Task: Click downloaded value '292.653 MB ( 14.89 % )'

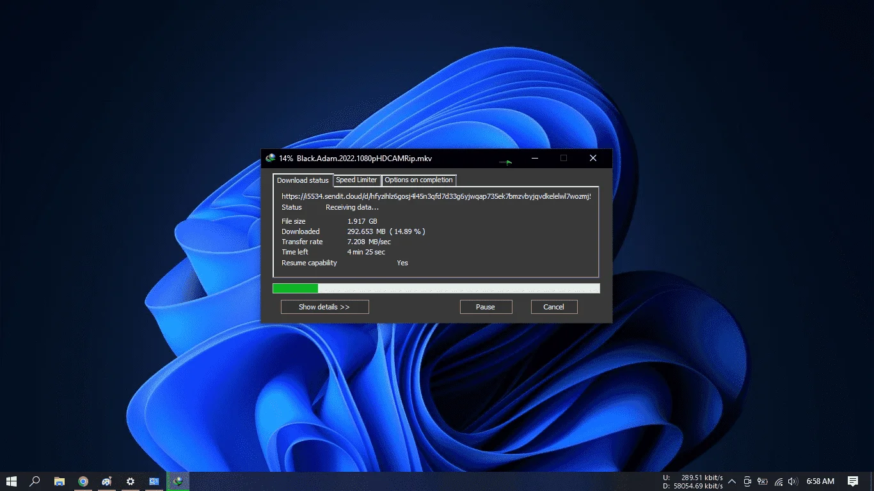Action: coord(386,231)
